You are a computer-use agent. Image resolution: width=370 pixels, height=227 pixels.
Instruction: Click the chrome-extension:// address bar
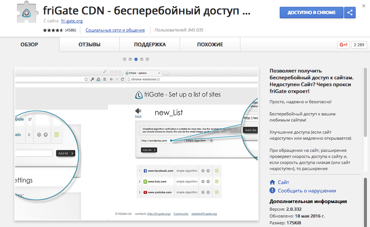tap(191, 79)
